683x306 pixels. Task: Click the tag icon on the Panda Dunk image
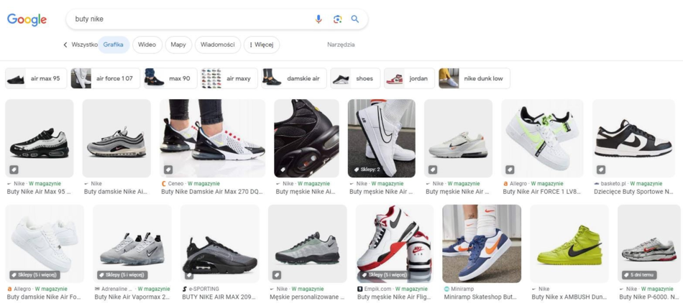point(601,170)
